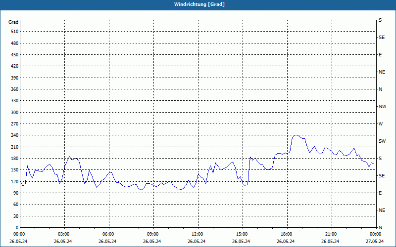Pick the 60 value on the left axis
Image resolution: width=396 pixels, height=247 pixels.
(16, 205)
